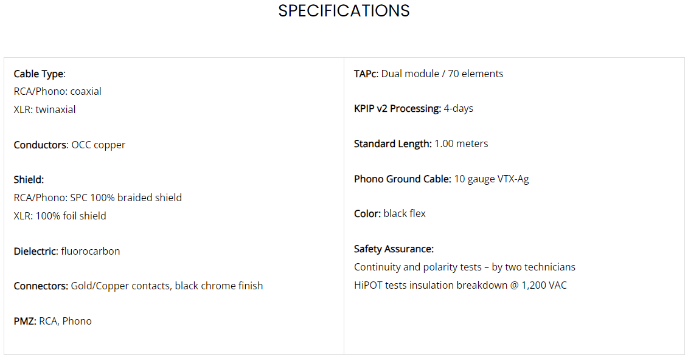
Task: Click the SPECIFICATIONS heading
Action: (x=344, y=11)
